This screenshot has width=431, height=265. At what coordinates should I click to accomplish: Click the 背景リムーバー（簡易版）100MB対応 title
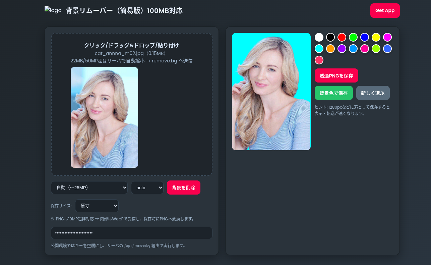coord(124,11)
